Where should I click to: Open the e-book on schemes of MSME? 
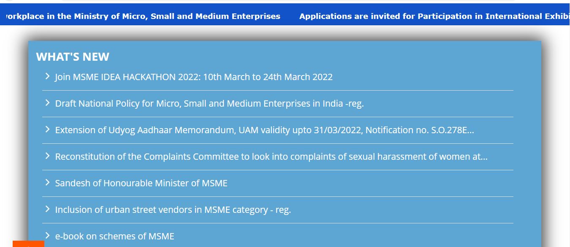pyautogui.click(x=114, y=236)
